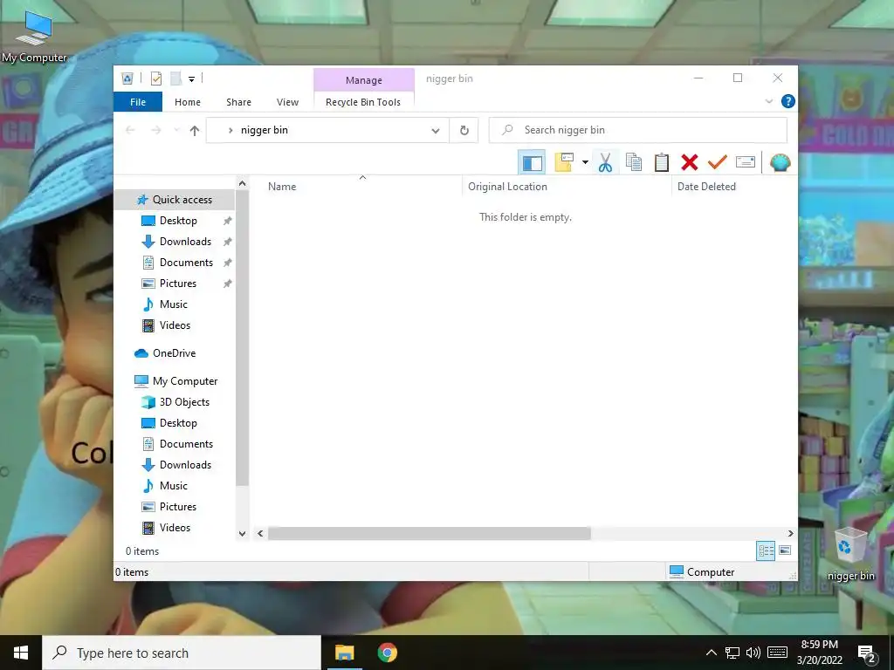Viewport: 894px width, 670px height.
Task: Go up one level with Up arrow
Action: point(195,131)
